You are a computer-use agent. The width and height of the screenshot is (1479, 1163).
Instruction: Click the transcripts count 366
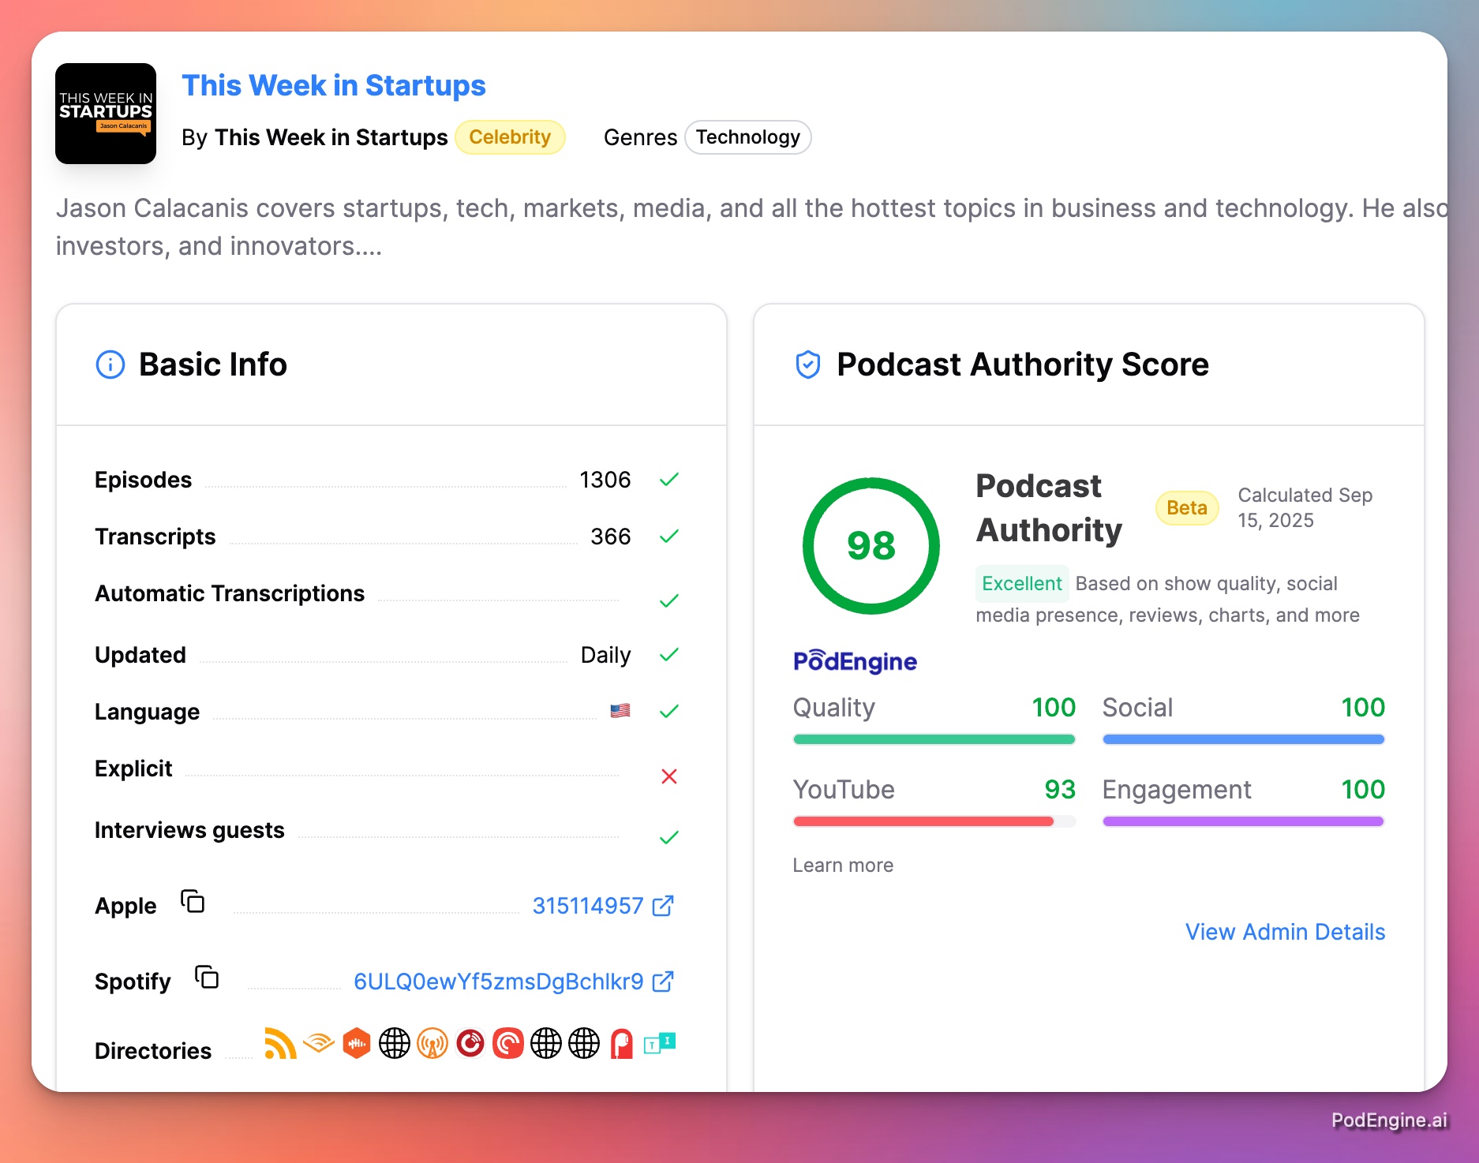[611, 537]
